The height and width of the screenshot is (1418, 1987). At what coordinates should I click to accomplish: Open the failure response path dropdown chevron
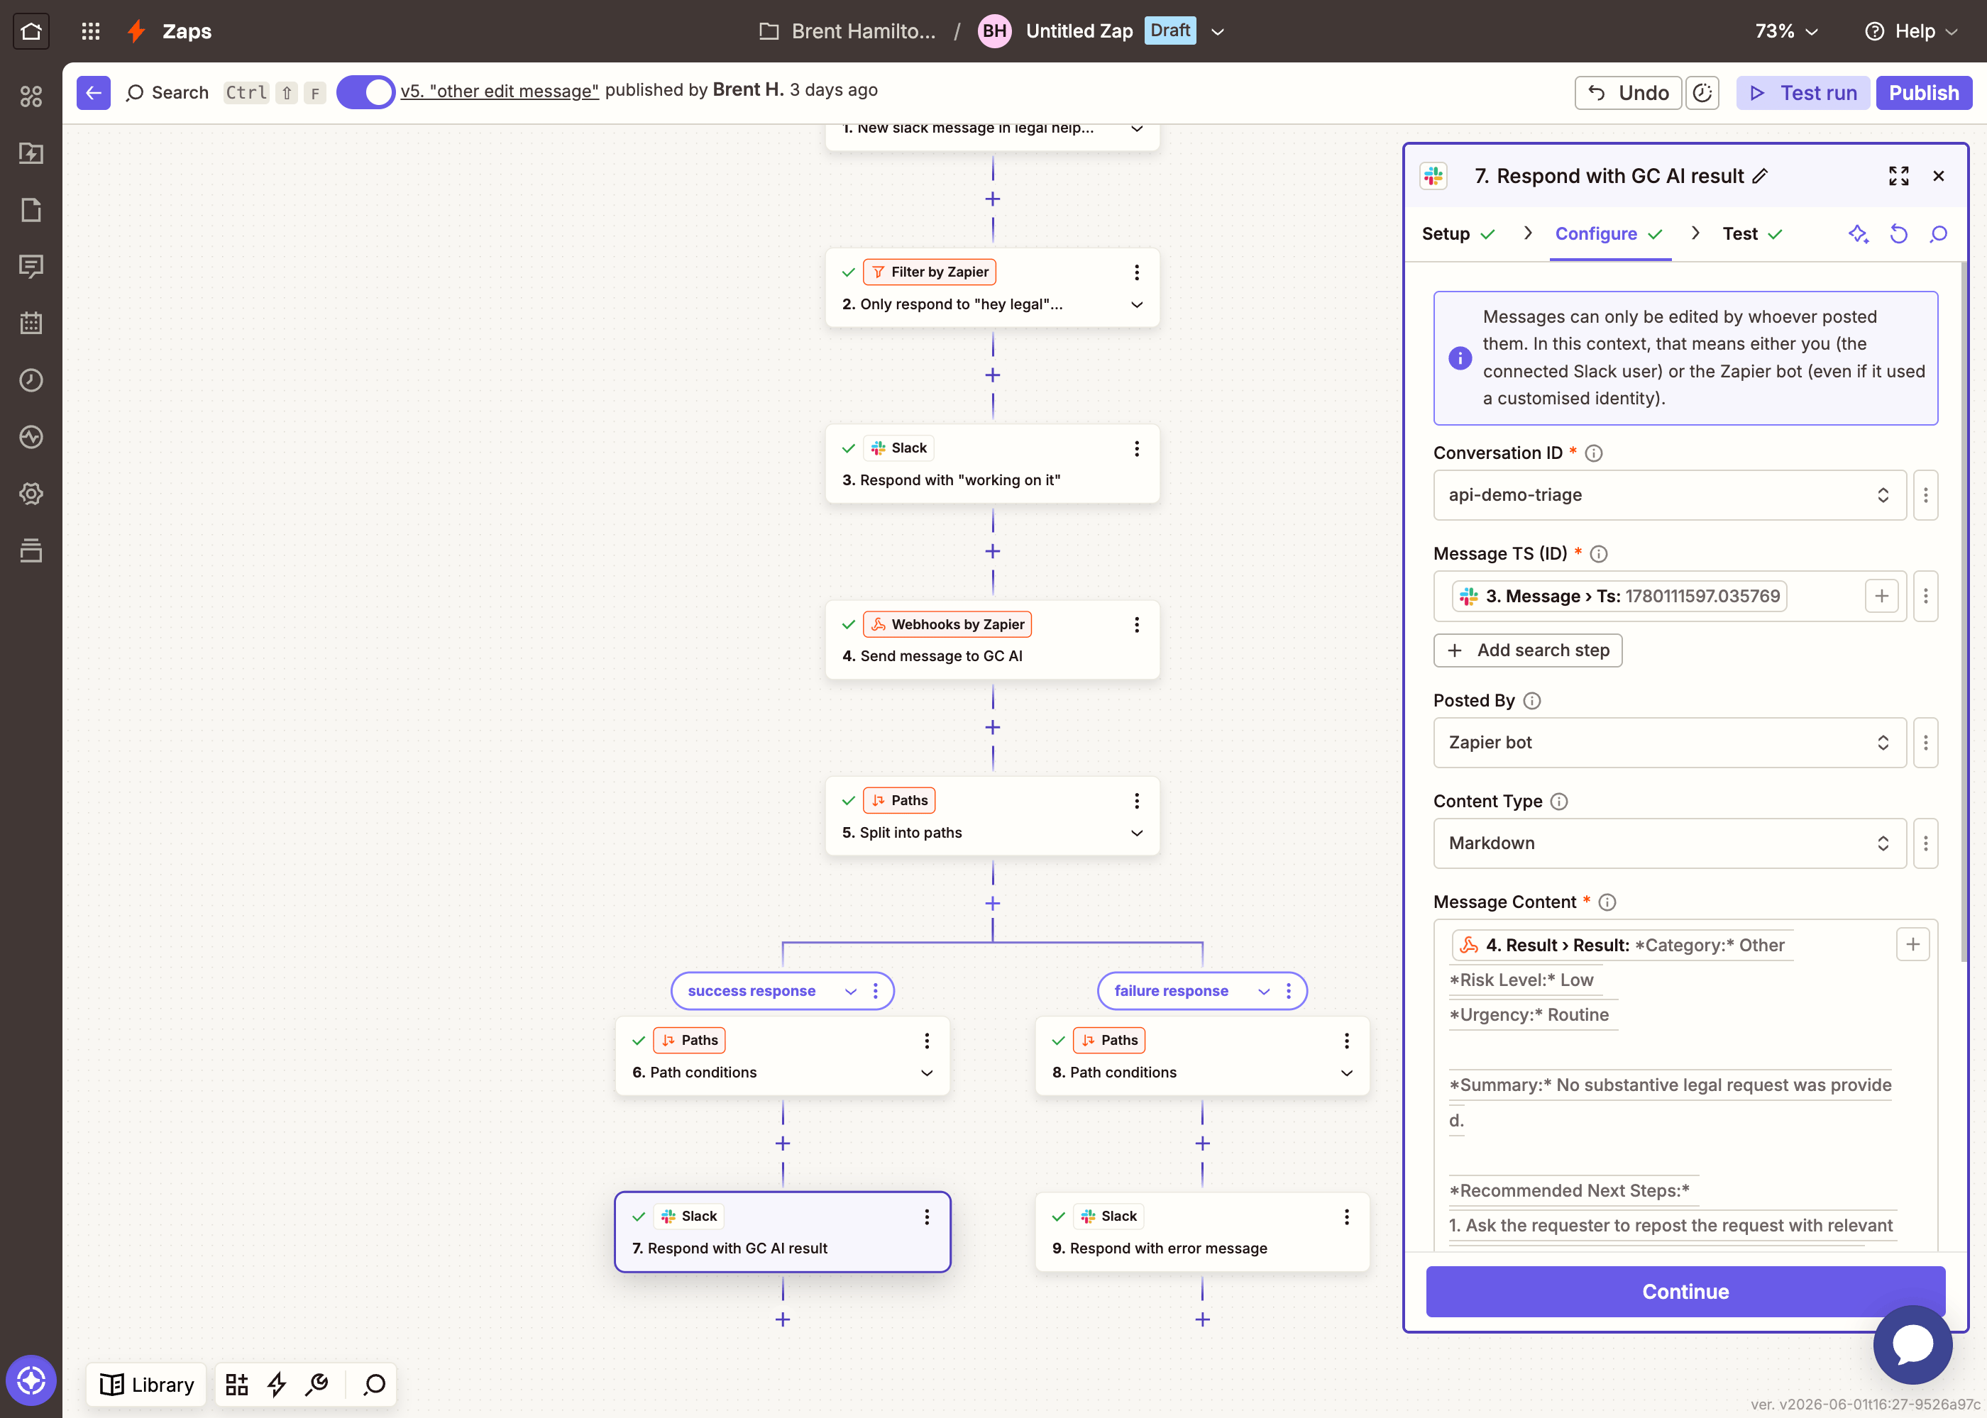1264,991
